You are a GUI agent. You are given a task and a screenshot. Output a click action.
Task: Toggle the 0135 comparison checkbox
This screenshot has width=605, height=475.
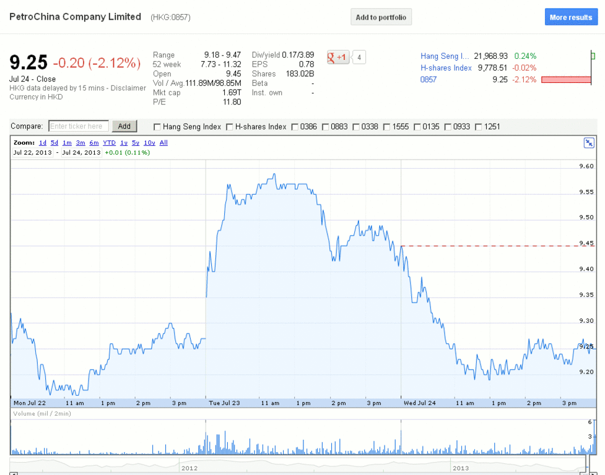click(x=417, y=127)
